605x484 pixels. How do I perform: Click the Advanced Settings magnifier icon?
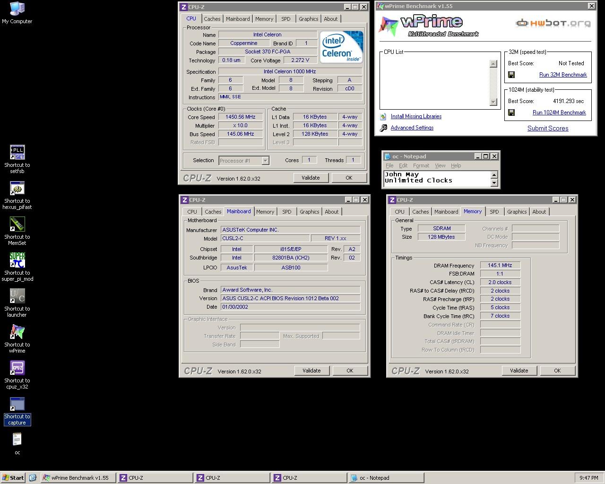click(383, 128)
